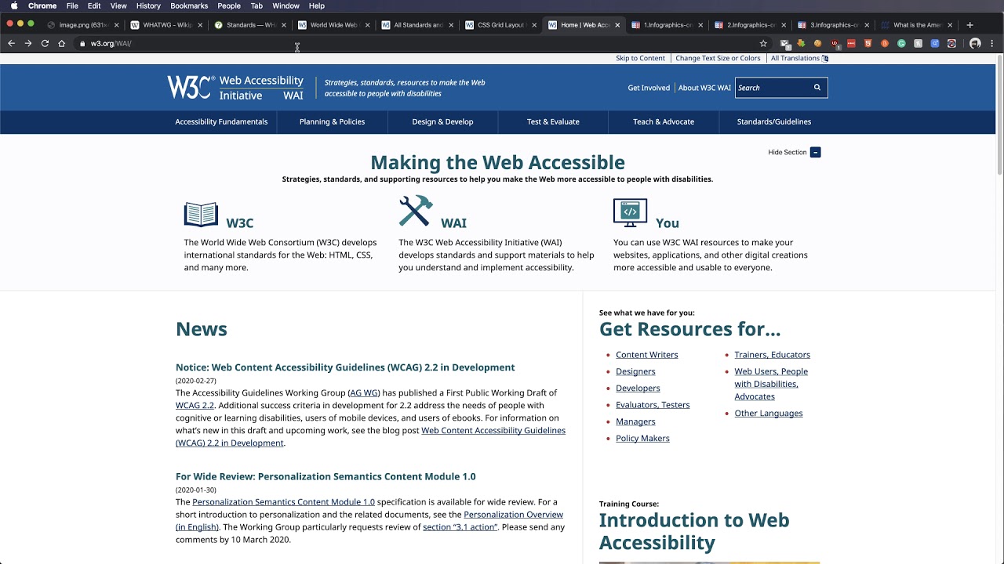Close the Image.png tab

[x=117, y=25]
